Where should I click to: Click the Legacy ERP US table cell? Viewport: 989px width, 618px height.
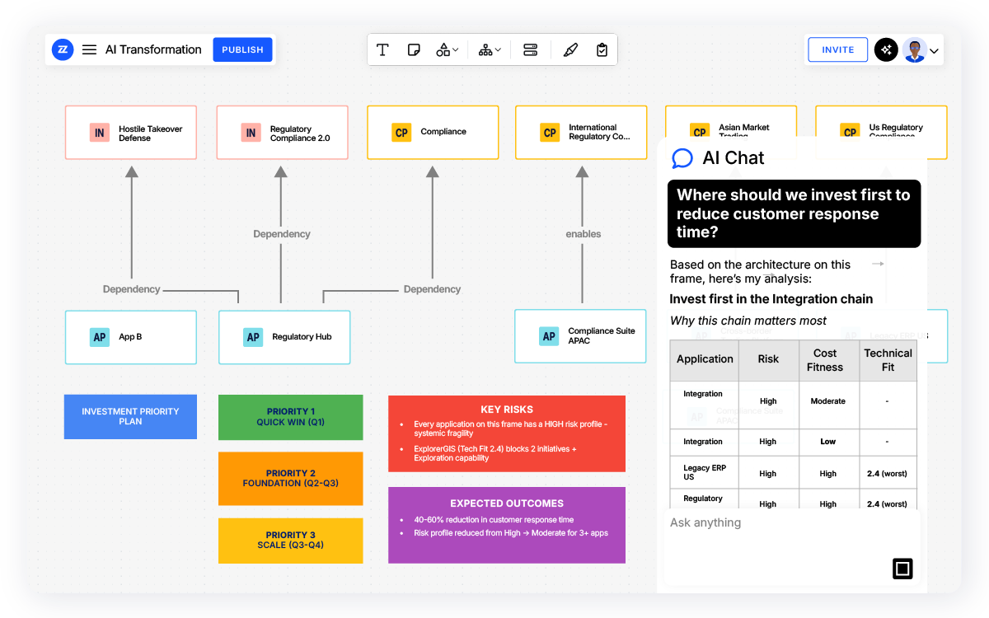[x=705, y=473]
